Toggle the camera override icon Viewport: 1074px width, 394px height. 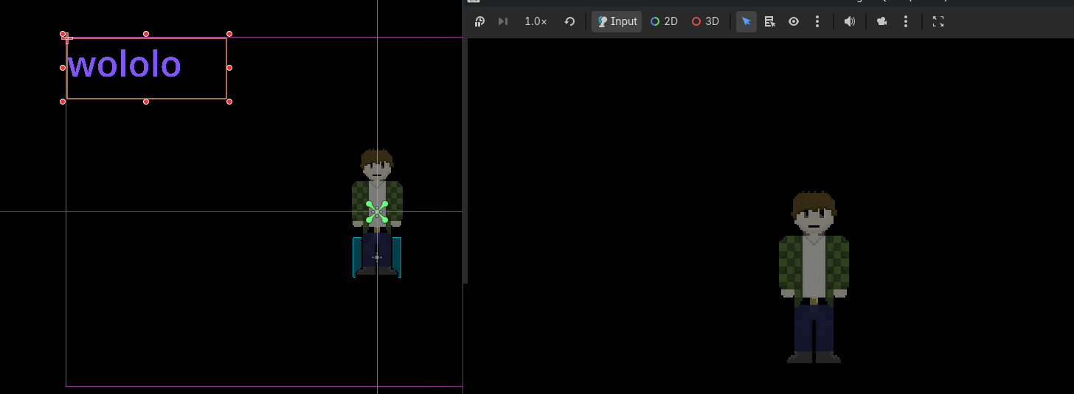[881, 21]
